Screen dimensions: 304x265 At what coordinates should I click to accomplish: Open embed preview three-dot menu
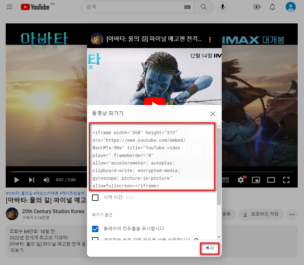(210, 40)
